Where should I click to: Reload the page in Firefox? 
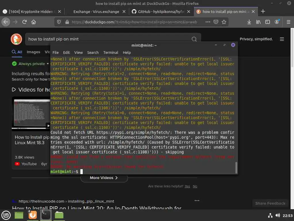(24, 22)
